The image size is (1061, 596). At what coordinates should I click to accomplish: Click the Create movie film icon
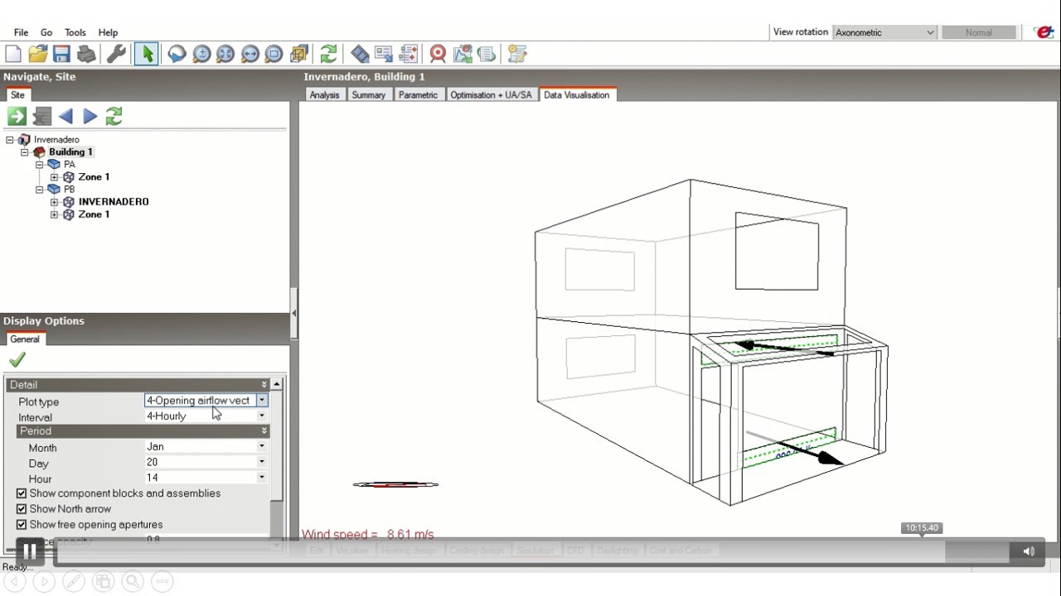pos(360,55)
